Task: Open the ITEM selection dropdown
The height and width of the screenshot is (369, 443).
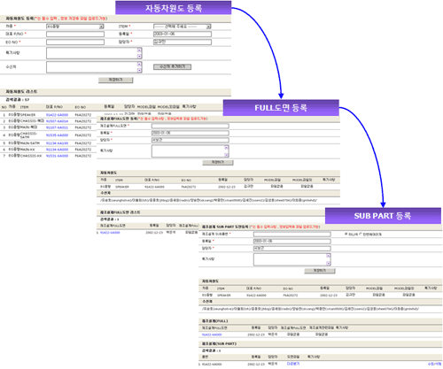Action: (x=183, y=27)
